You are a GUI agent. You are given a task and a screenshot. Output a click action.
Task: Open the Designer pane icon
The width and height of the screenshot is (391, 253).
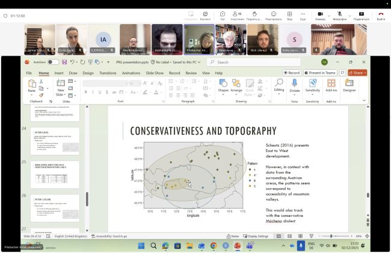click(349, 83)
